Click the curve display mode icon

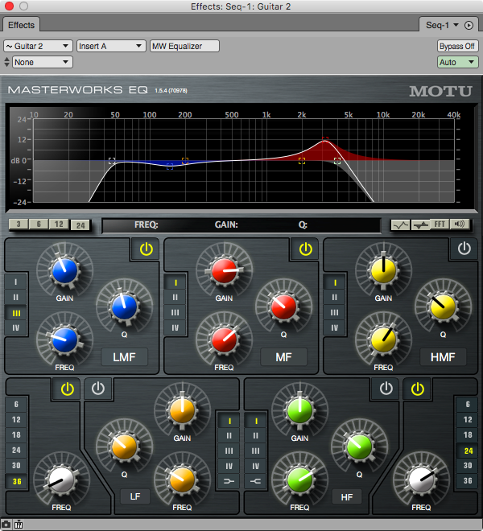coord(400,224)
